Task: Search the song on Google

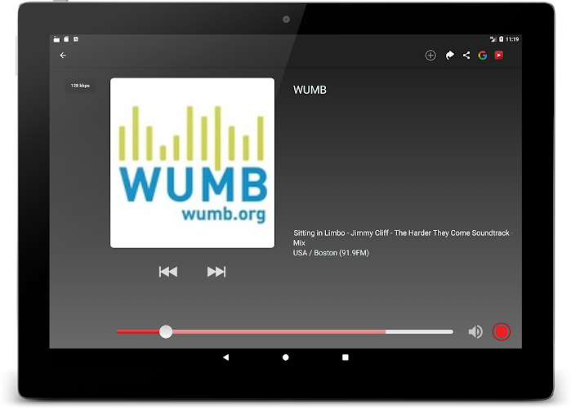Action: 483,55
